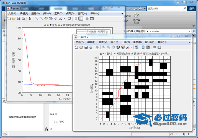Expand the Brush tool dropdown arrow in Figure 2

click(x=132, y=47)
